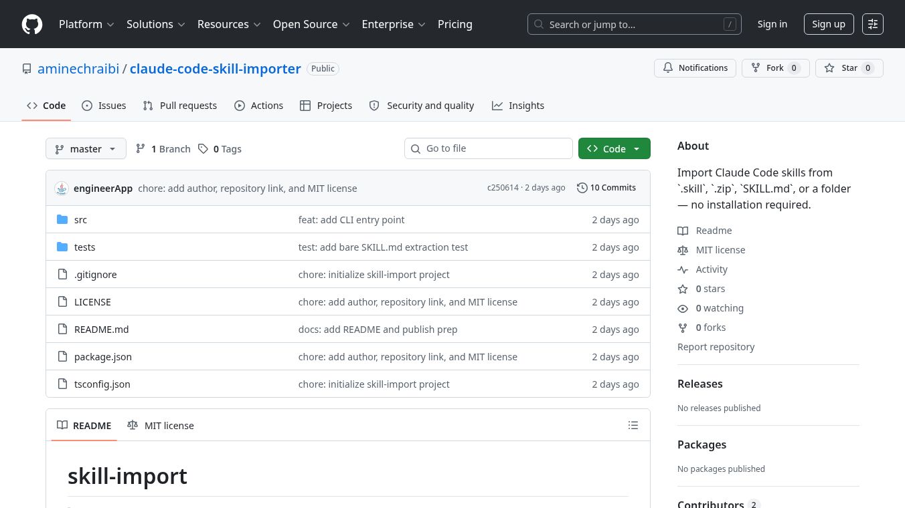Click the src folder icon
Screen dimensions: 905x508
pyautogui.click(x=62, y=220)
